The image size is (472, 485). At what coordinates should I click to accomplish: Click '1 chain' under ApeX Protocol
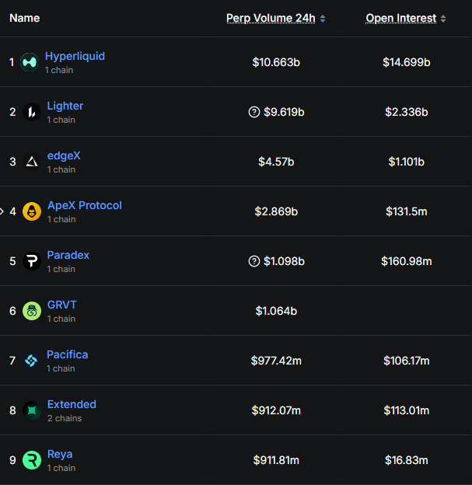(61, 219)
